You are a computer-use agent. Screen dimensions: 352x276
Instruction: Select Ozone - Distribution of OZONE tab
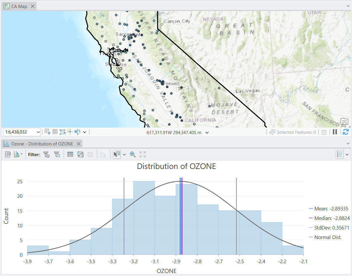pyautogui.click(x=42, y=144)
